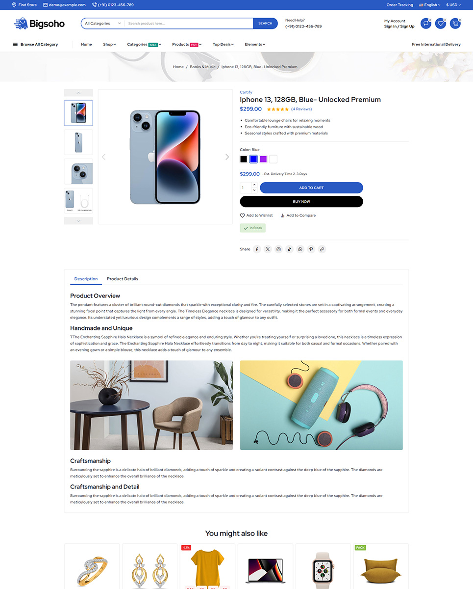
Task: Open the Top Deals menu
Action: pos(223,44)
